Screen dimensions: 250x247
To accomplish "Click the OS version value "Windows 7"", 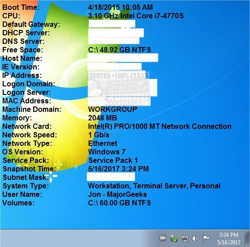I will coord(107,152).
